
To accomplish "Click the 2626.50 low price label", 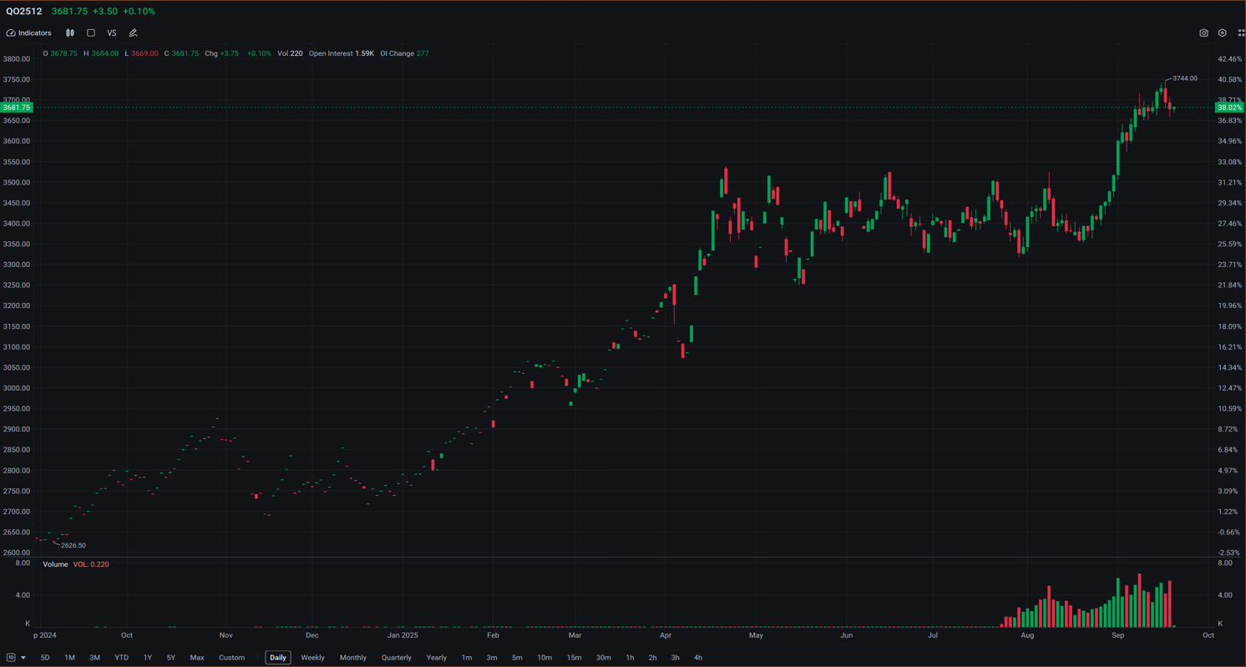I will 73,546.
